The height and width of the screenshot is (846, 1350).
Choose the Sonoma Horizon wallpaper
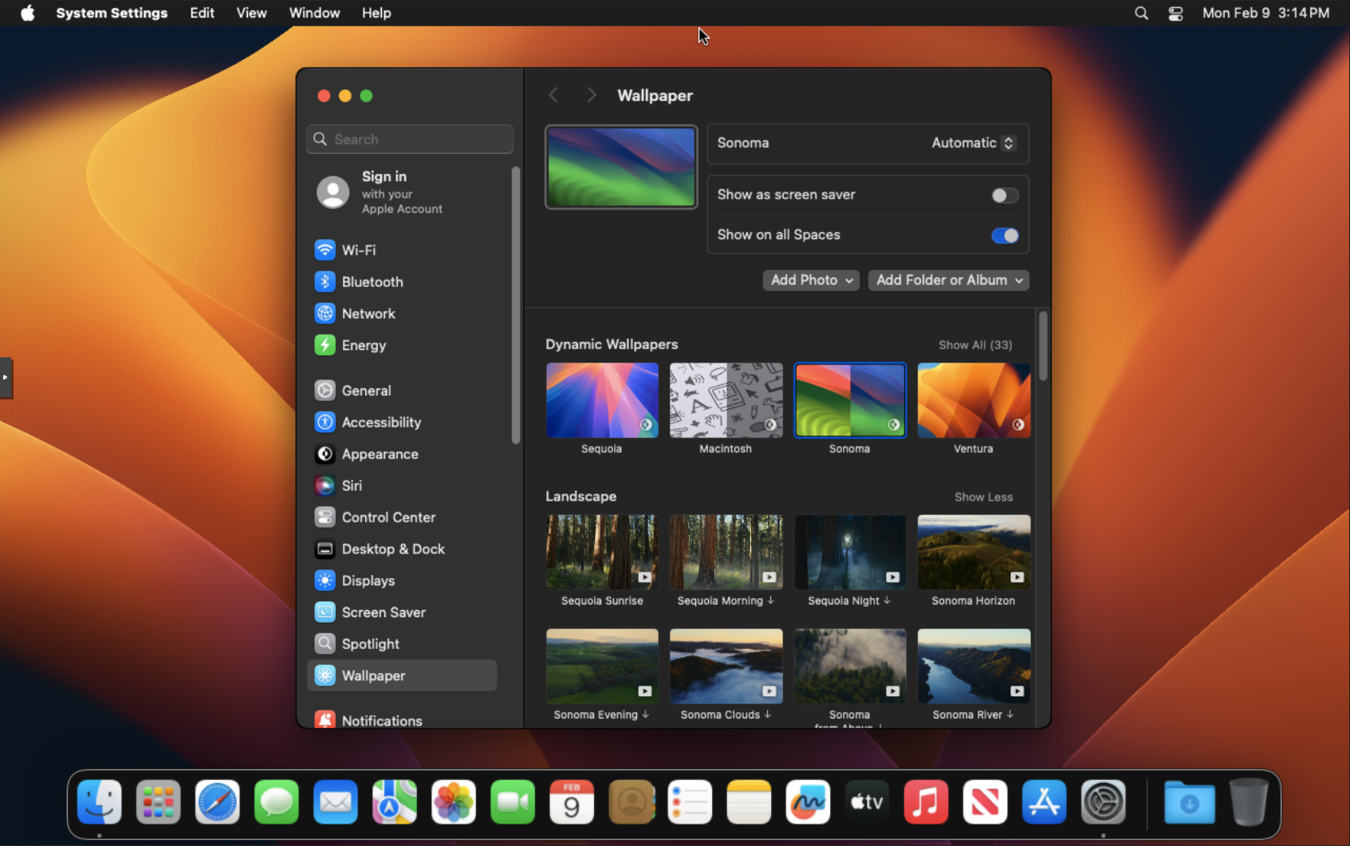[x=974, y=552]
